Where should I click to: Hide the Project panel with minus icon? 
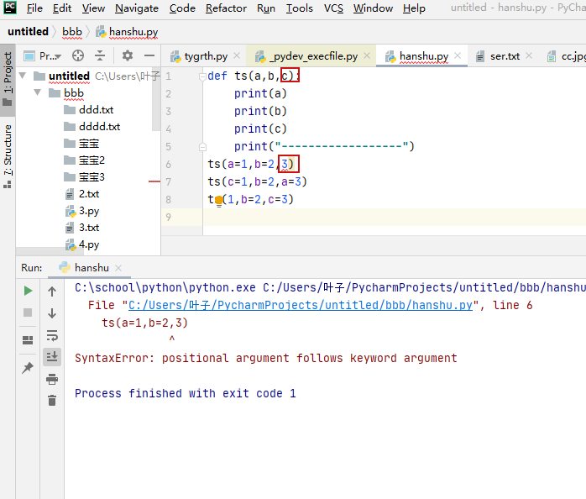(x=149, y=55)
